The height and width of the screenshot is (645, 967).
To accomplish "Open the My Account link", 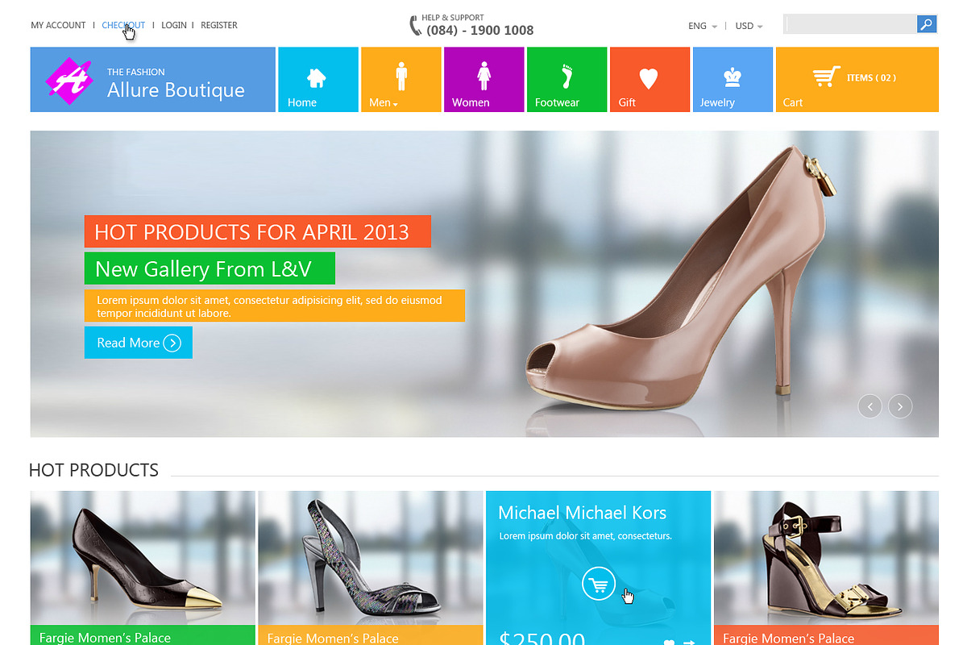I will tap(58, 25).
